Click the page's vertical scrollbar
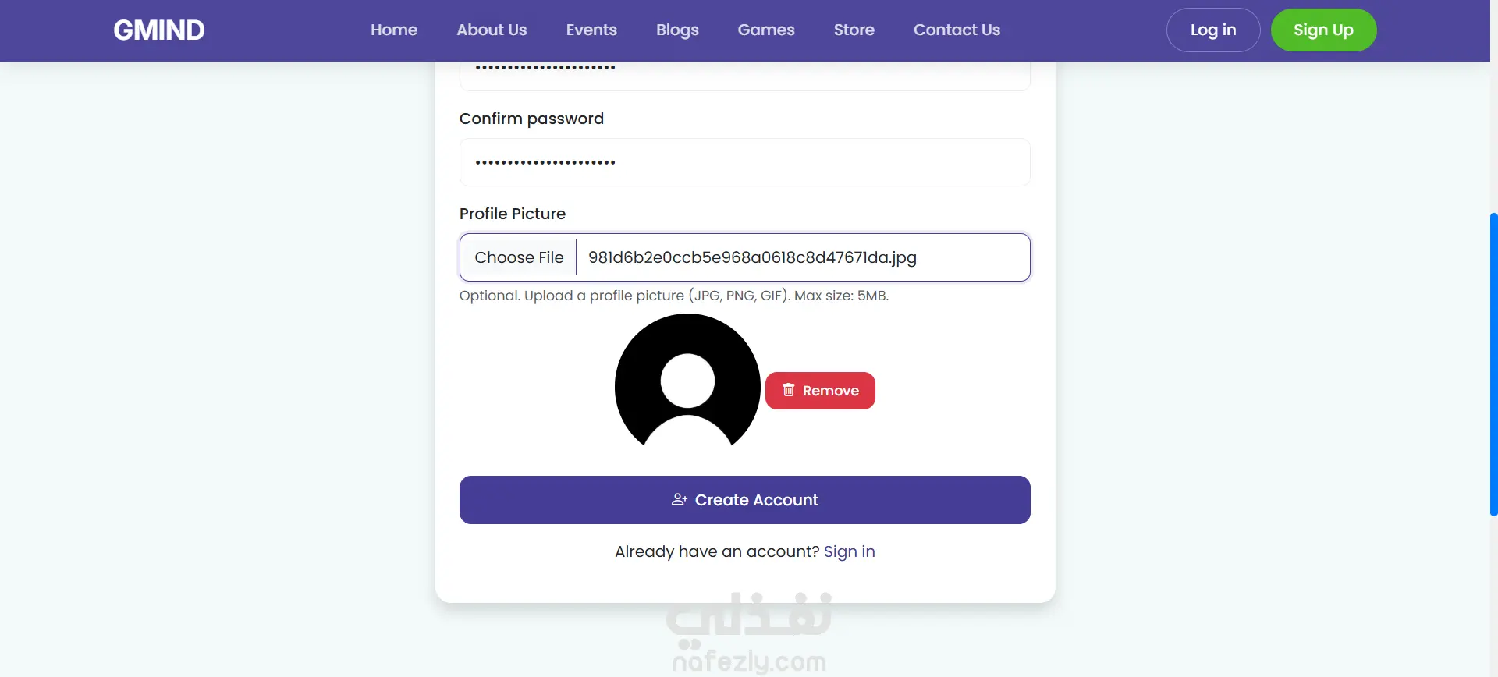The height and width of the screenshot is (677, 1498). pyautogui.click(x=1493, y=363)
